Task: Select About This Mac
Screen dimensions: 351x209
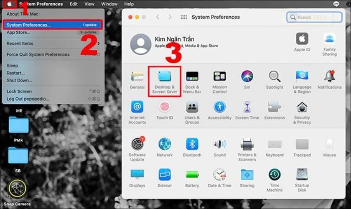Action: coord(53,14)
